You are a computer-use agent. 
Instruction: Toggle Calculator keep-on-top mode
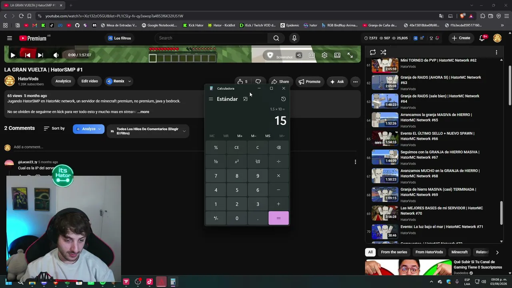pyautogui.click(x=245, y=99)
